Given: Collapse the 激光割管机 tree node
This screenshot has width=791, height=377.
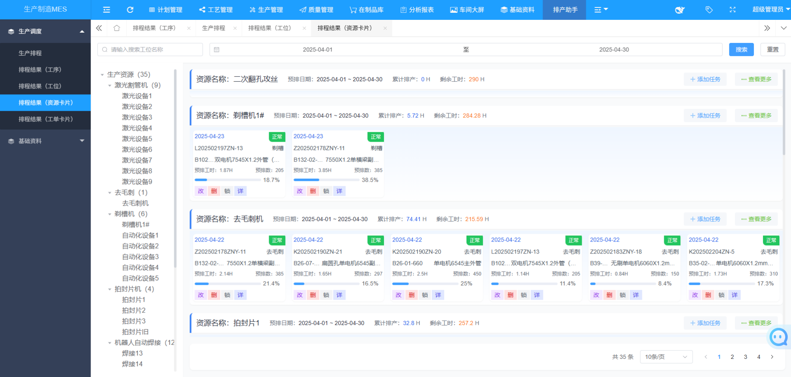Looking at the screenshot, I should (110, 85).
